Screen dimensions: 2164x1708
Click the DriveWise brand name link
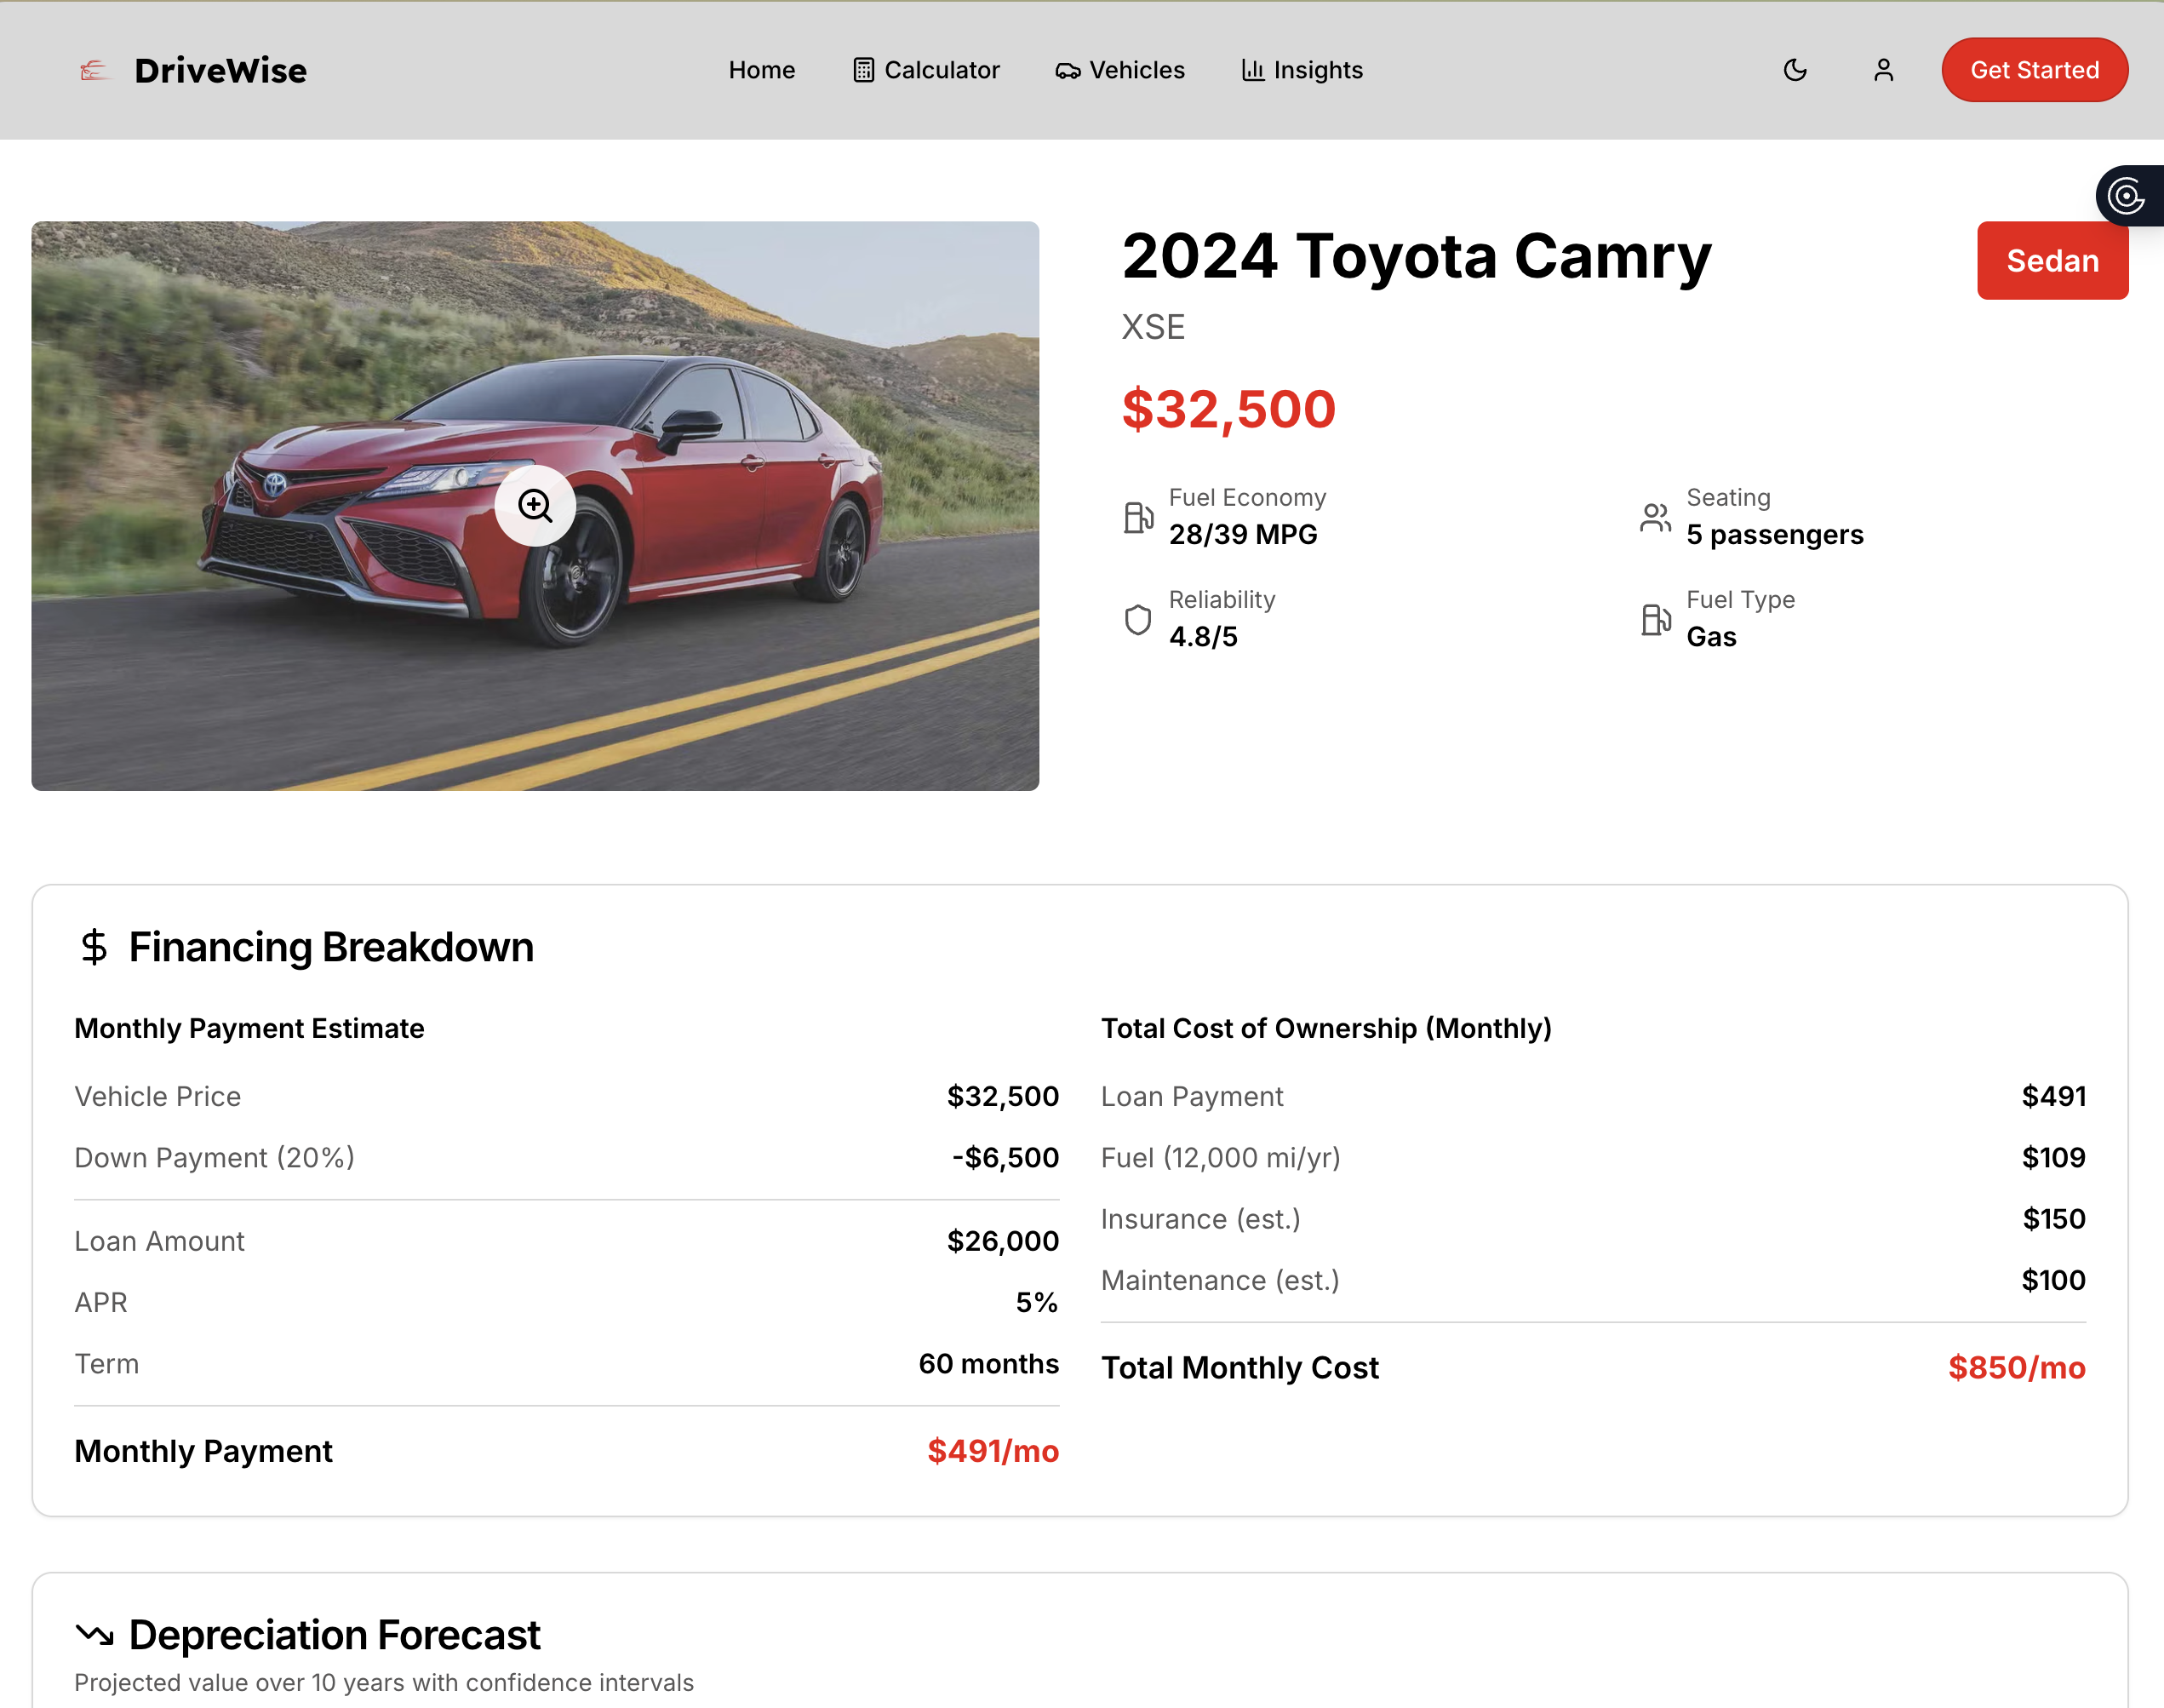coord(220,70)
